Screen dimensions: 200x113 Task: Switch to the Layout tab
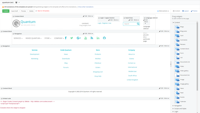point(185,11)
